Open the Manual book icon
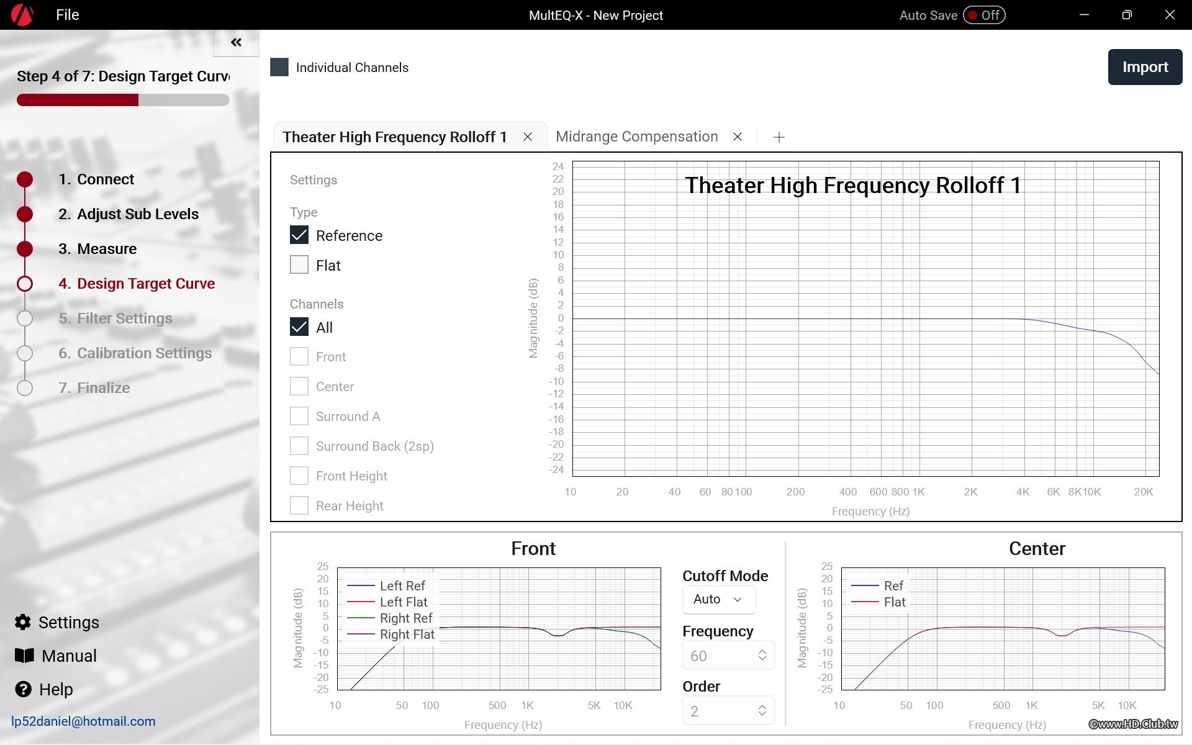1192x745 pixels. coord(24,656)
